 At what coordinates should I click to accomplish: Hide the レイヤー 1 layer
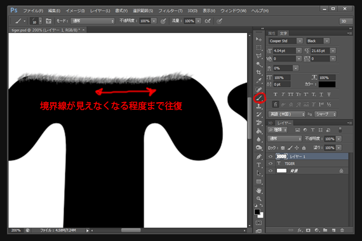[x=271, y=157]
